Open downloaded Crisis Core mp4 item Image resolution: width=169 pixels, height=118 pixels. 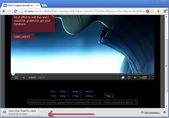point(20,112)
